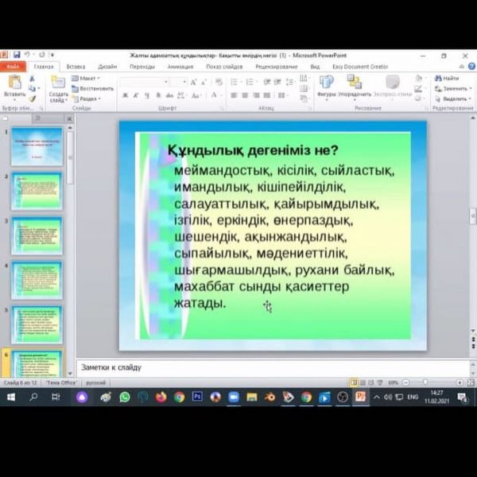Viewport: 477px width, 477px height.
Task: Expand the Раздел section dropdown
Action: click(x=89, y=99)
